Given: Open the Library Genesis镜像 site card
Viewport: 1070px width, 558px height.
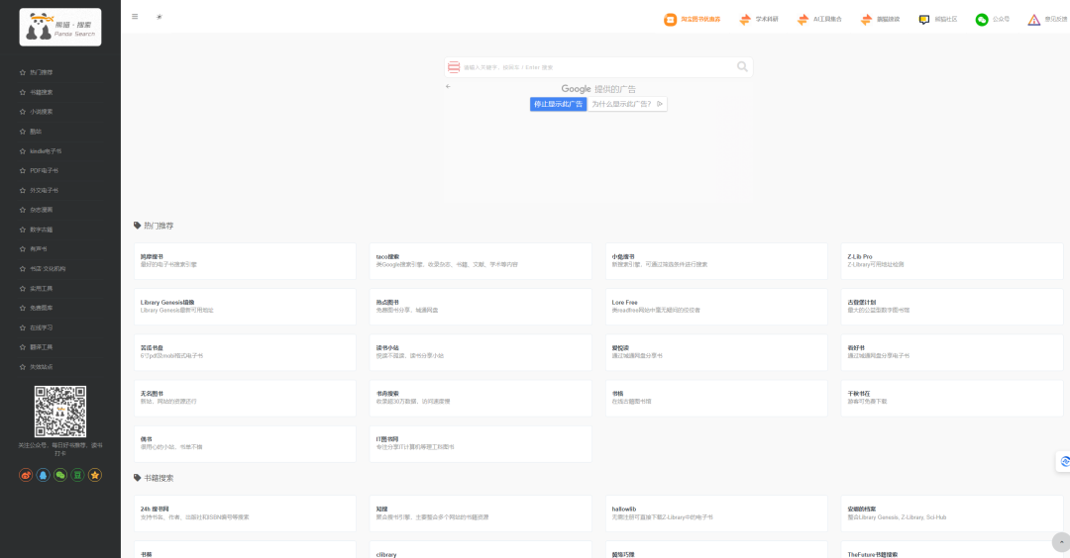Looking at the screenshot, I should (245, 307).
